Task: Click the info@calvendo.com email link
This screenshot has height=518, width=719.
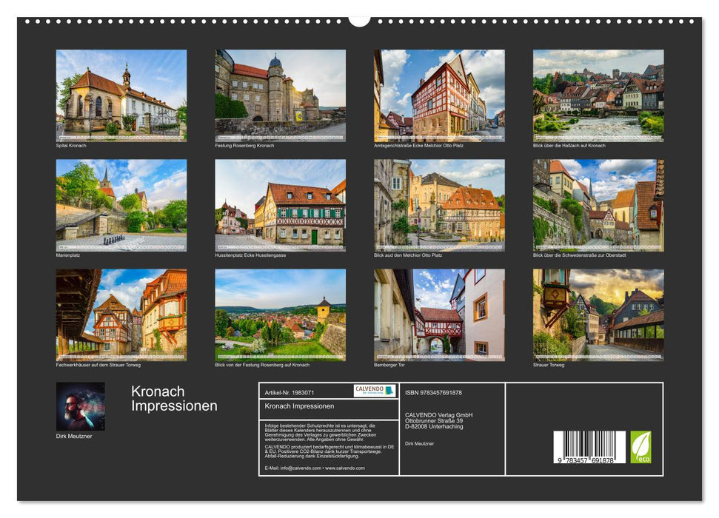Action: (x=299, y=467)
